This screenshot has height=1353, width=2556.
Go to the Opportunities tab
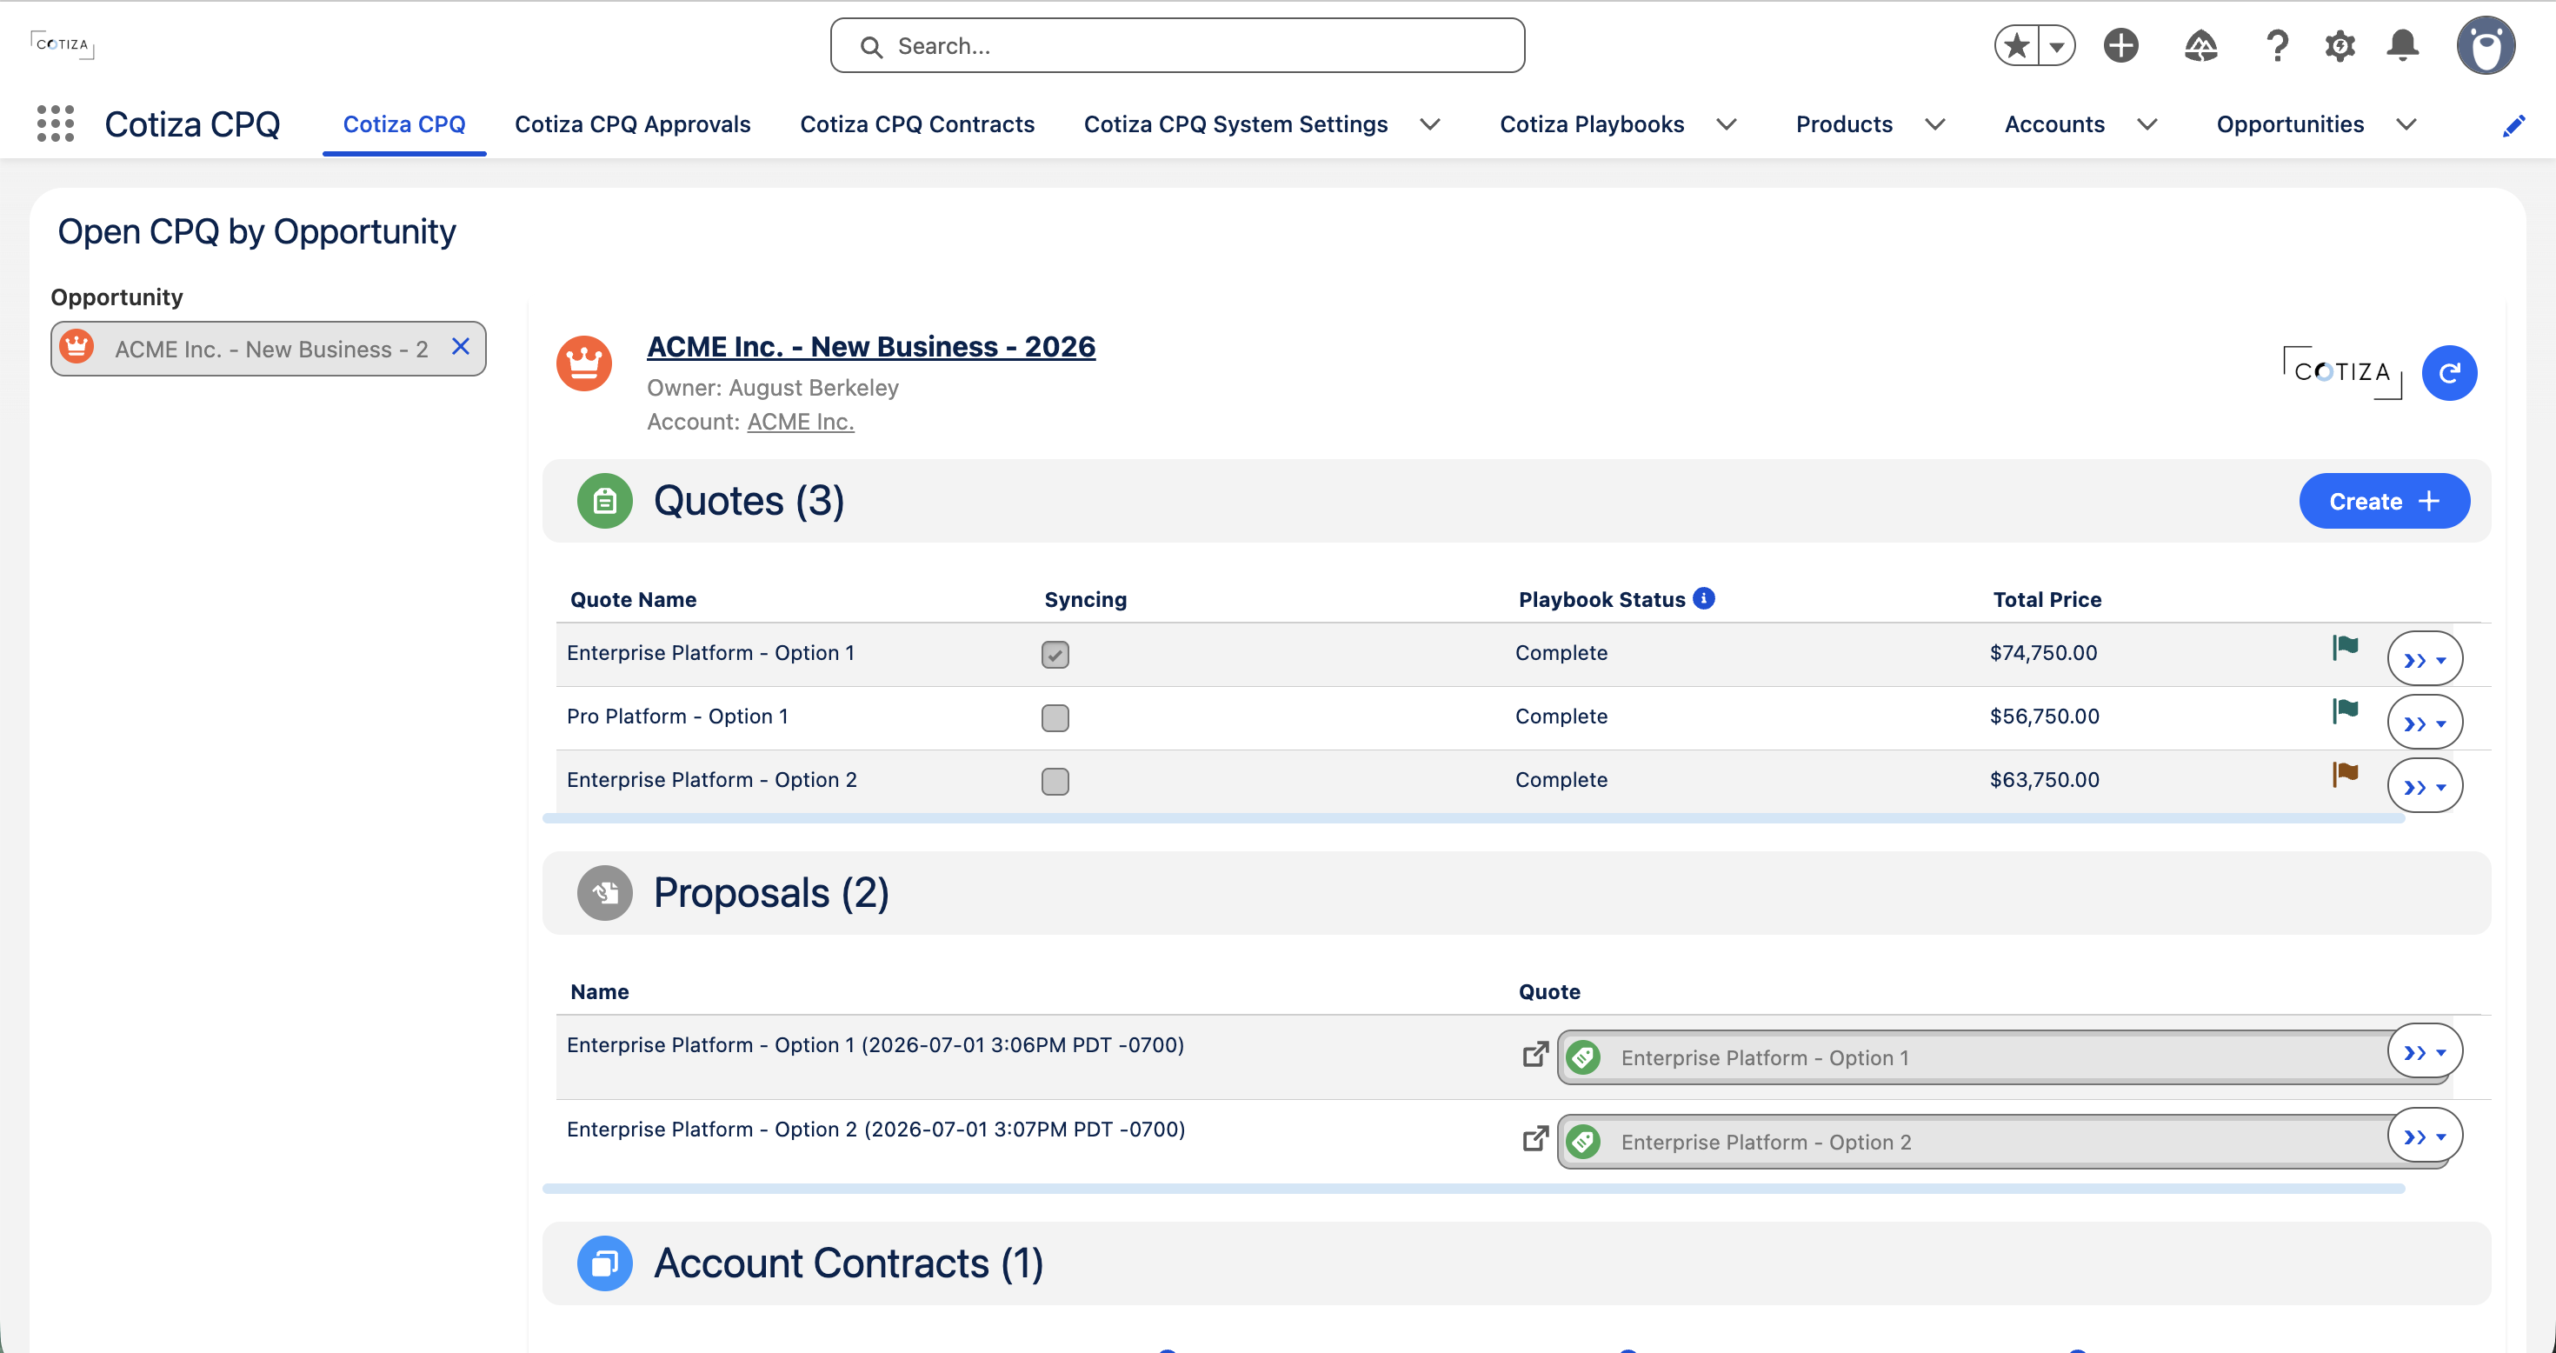point(2290,125)
